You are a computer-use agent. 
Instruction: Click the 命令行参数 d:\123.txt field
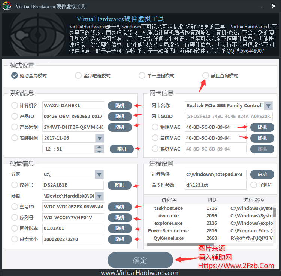(215, 185)
